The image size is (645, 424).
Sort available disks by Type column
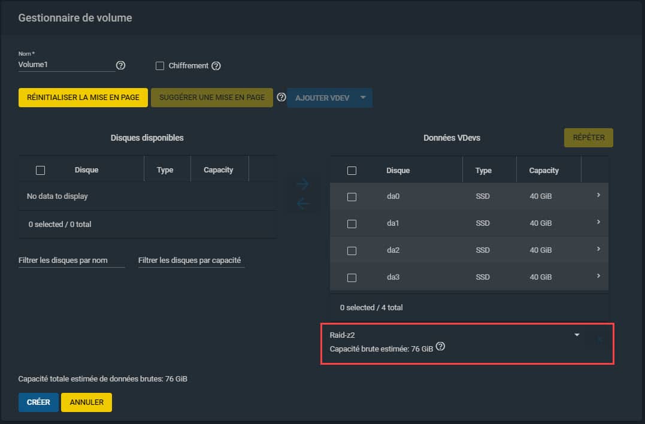pyautogui.click(x=165, y=170)
